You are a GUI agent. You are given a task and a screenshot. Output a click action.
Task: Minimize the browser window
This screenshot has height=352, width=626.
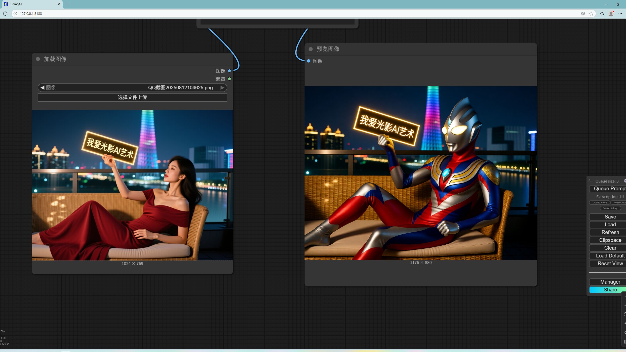click(606, 4)
